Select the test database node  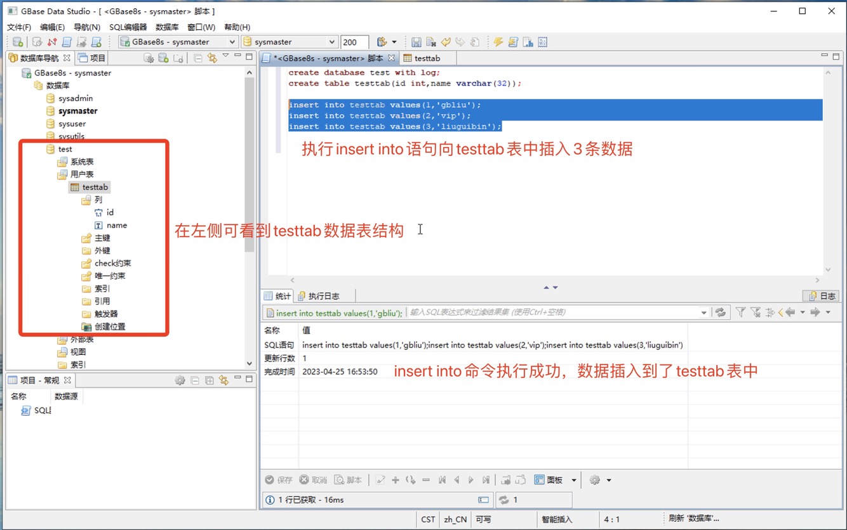(65, 149)
